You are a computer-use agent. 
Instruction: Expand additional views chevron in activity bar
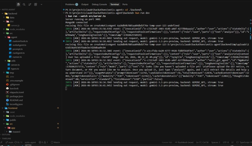[41, 4]
